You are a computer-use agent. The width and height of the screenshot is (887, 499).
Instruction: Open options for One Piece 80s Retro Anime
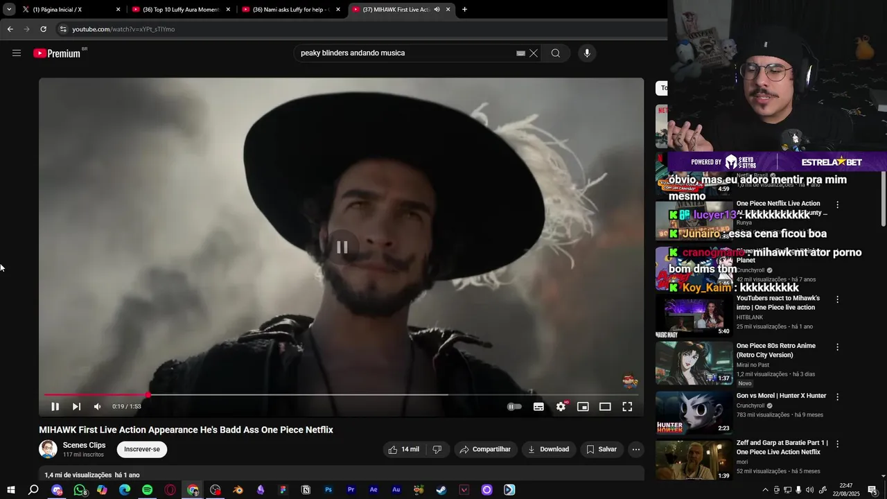(837, 347)
